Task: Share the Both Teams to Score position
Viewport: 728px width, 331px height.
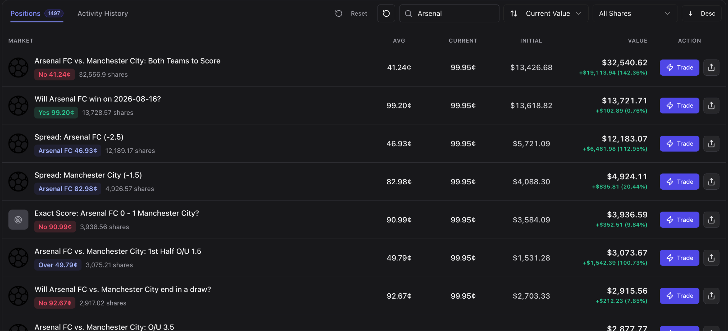Action: point(711,67)
